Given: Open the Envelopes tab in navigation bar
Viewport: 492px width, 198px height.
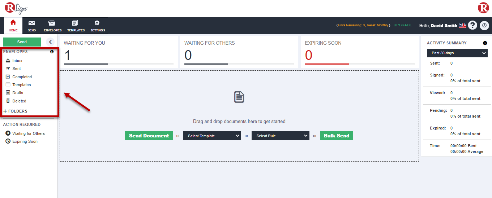Looking at the screenshot, I should (52, 26).
